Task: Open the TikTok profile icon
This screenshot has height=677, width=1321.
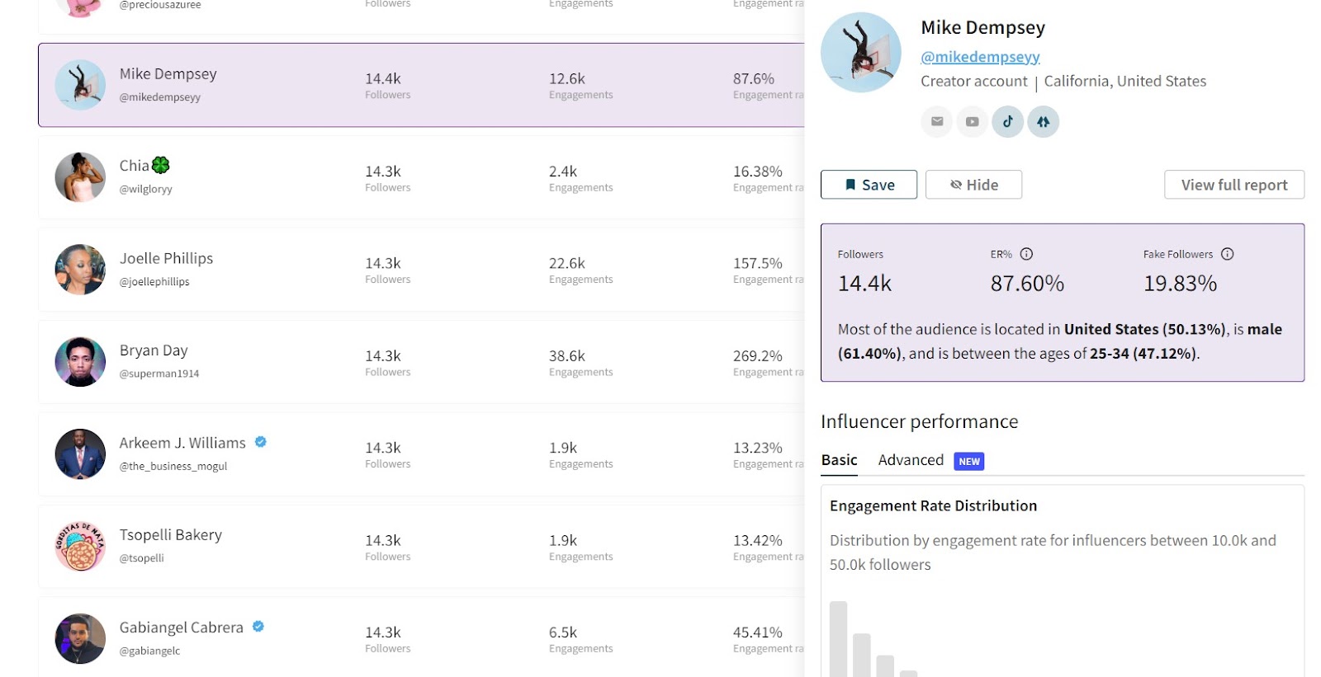Action: 1007,122
